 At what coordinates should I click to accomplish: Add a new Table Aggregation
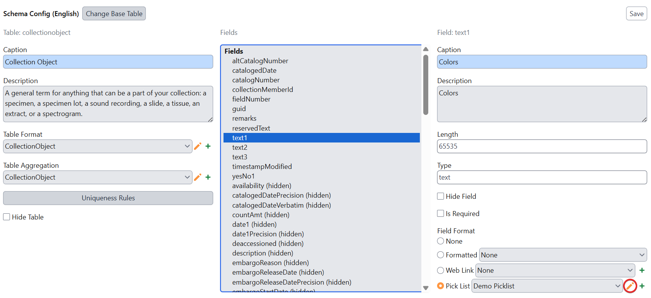[208, 177]
